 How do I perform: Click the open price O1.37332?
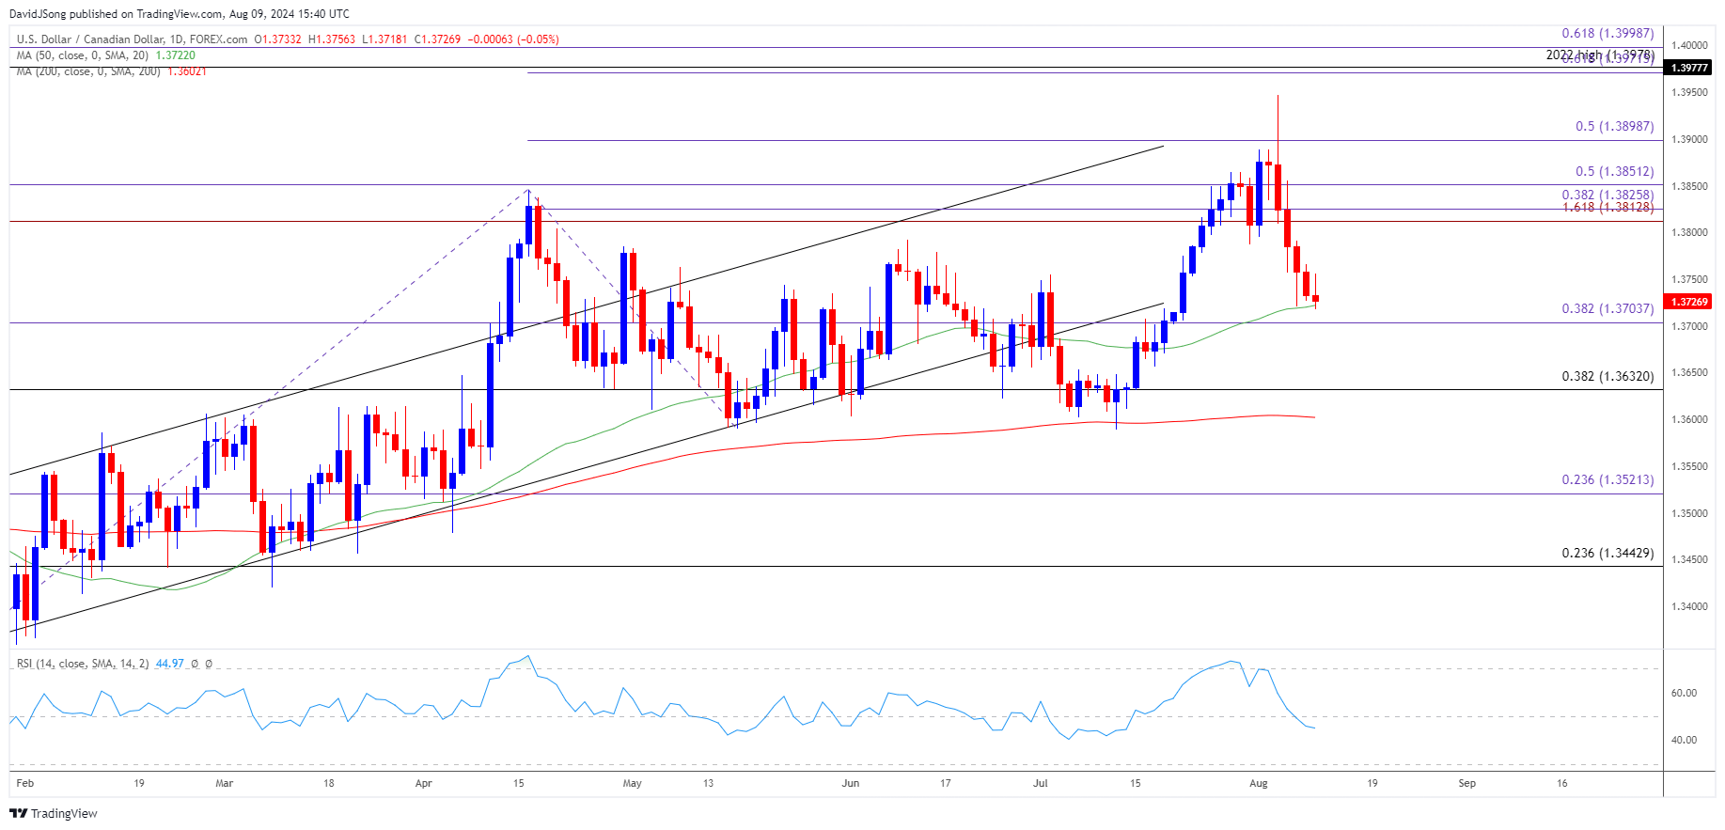278,39
